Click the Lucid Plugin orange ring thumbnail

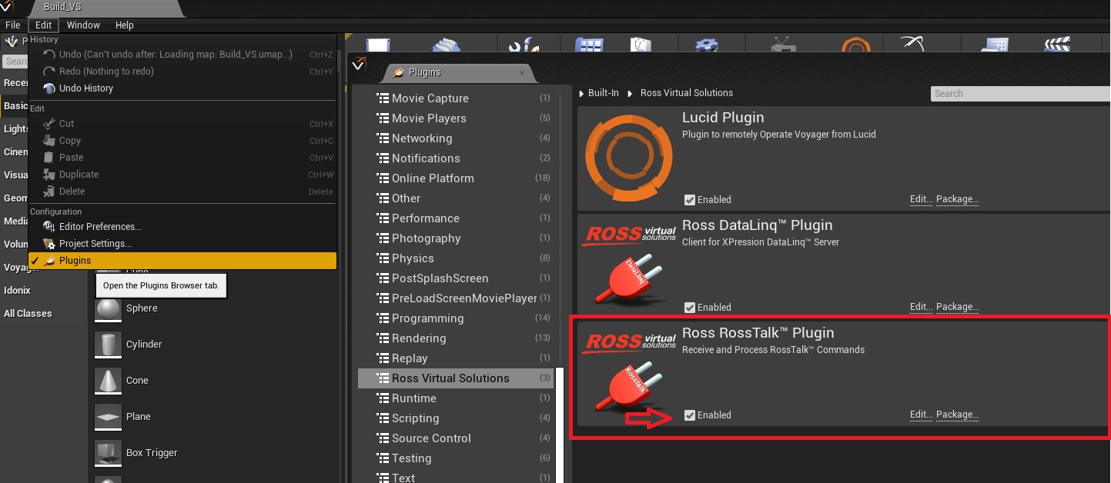coord(627,158)
